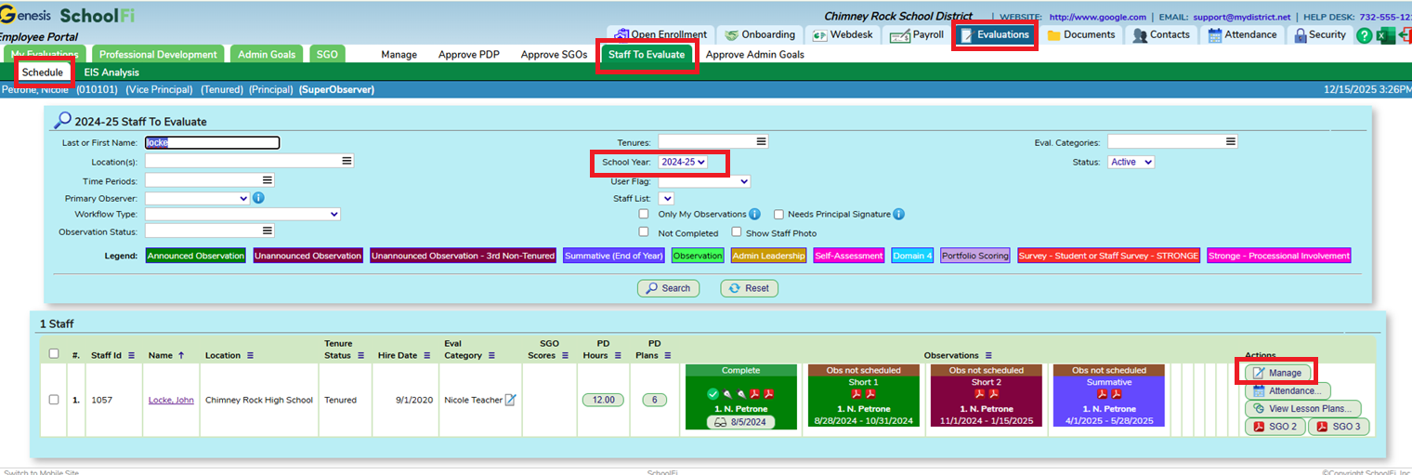Viewport: 1412px width, 475px height.
Task: Open the Locke, John name link
Action: (171, 400)
